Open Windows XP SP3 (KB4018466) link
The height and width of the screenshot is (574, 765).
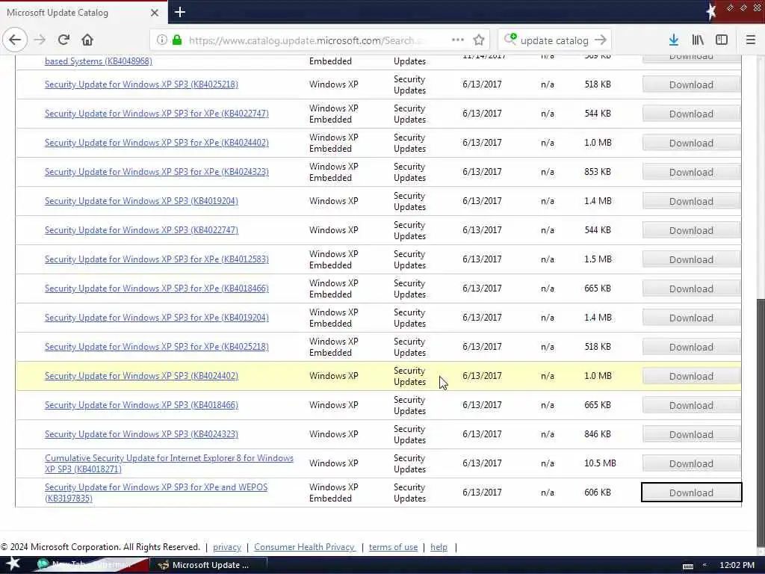(141, 405)
